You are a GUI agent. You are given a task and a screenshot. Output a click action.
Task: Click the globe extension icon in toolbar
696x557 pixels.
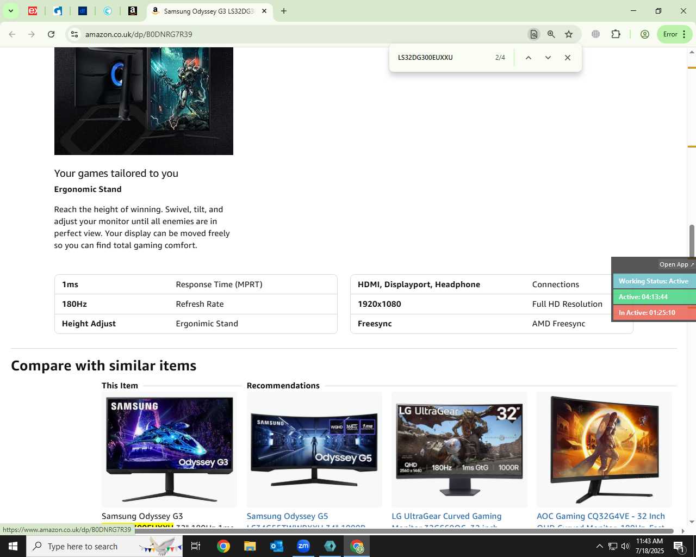pos(596,34)
